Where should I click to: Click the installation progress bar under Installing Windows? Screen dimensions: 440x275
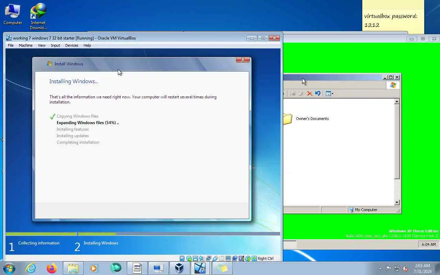click(x=179, y=234)
